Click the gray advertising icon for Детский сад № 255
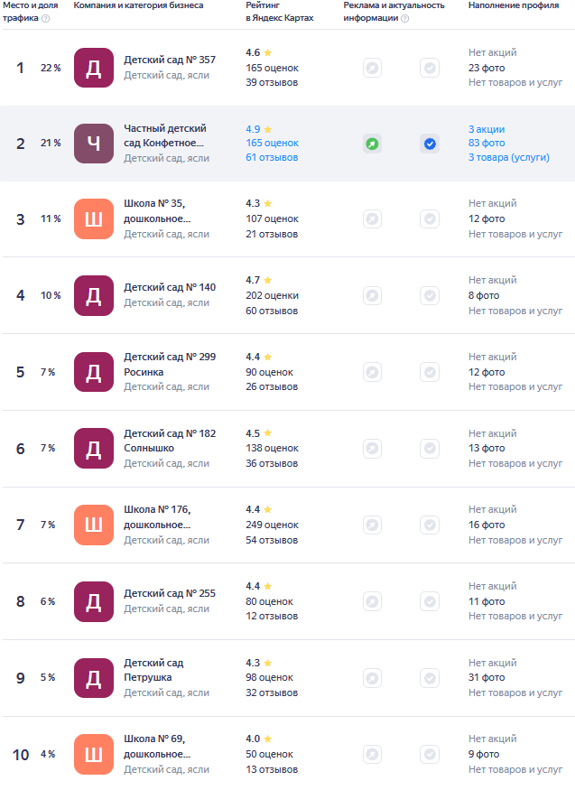The width and height of the screenshot is (575, 790). [x=372, y=601]
